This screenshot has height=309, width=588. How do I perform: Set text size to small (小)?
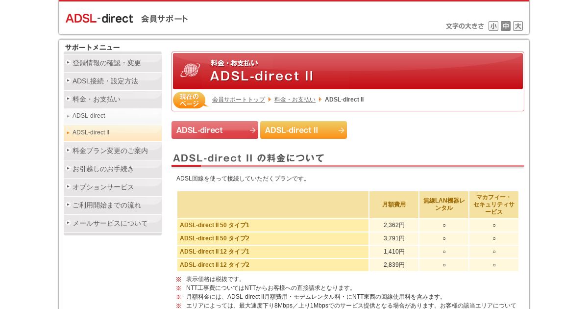coord(493,26)
